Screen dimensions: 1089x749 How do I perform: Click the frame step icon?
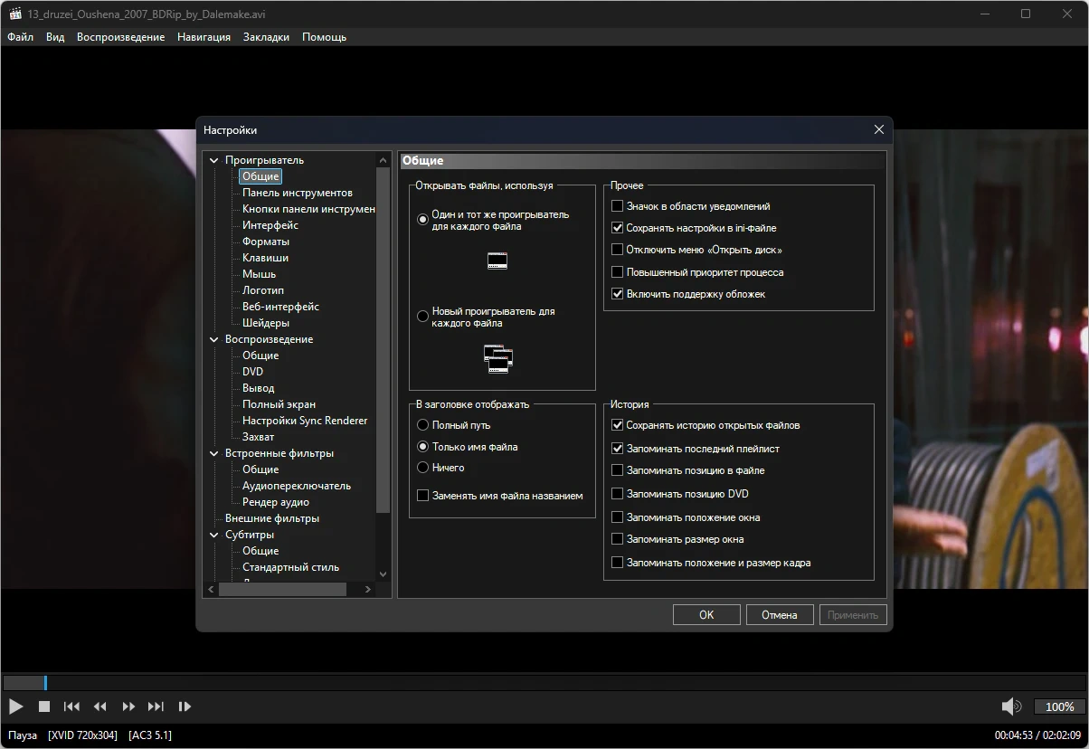pos(185,706)
